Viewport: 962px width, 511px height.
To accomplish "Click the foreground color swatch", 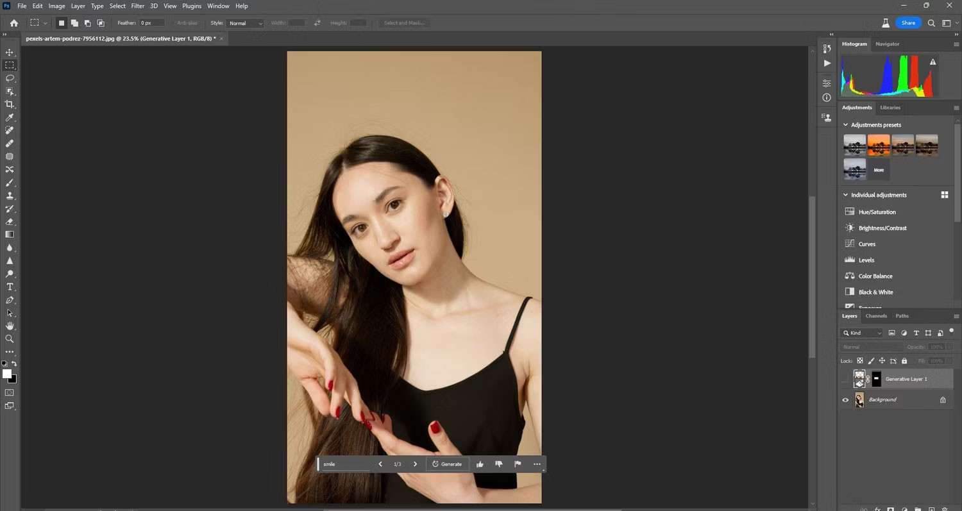I will tap(7, 374).
